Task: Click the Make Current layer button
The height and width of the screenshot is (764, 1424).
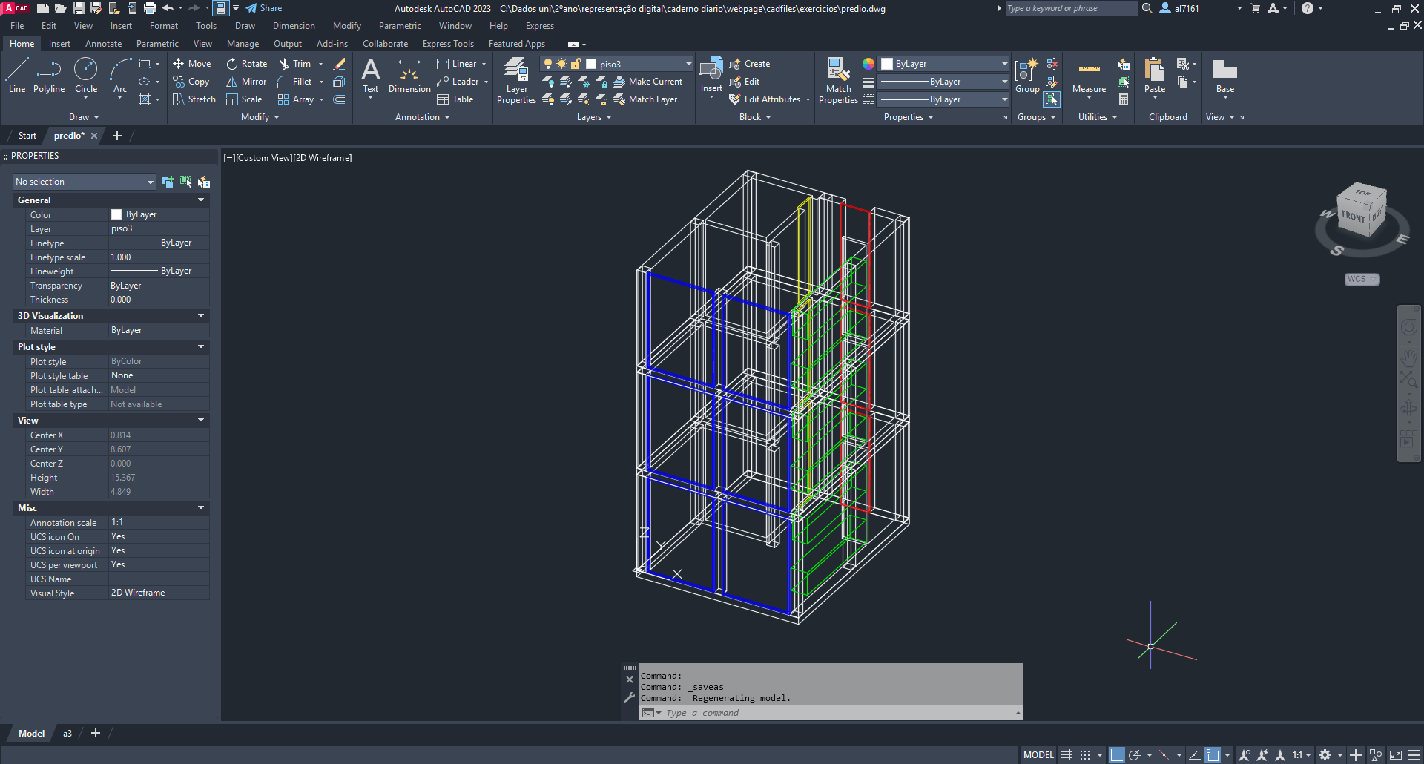Action: tap(647, 82)
